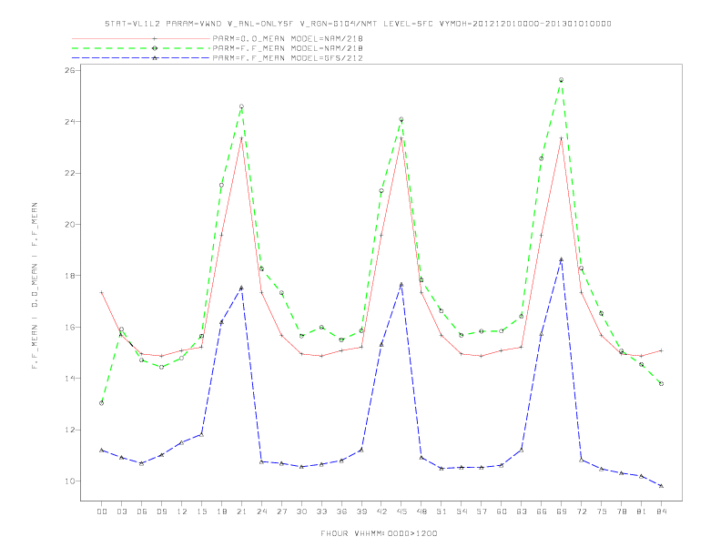Click the green circle data point at hour 84
This screenshot has width=721, height=557.
[x=661, y=384]
